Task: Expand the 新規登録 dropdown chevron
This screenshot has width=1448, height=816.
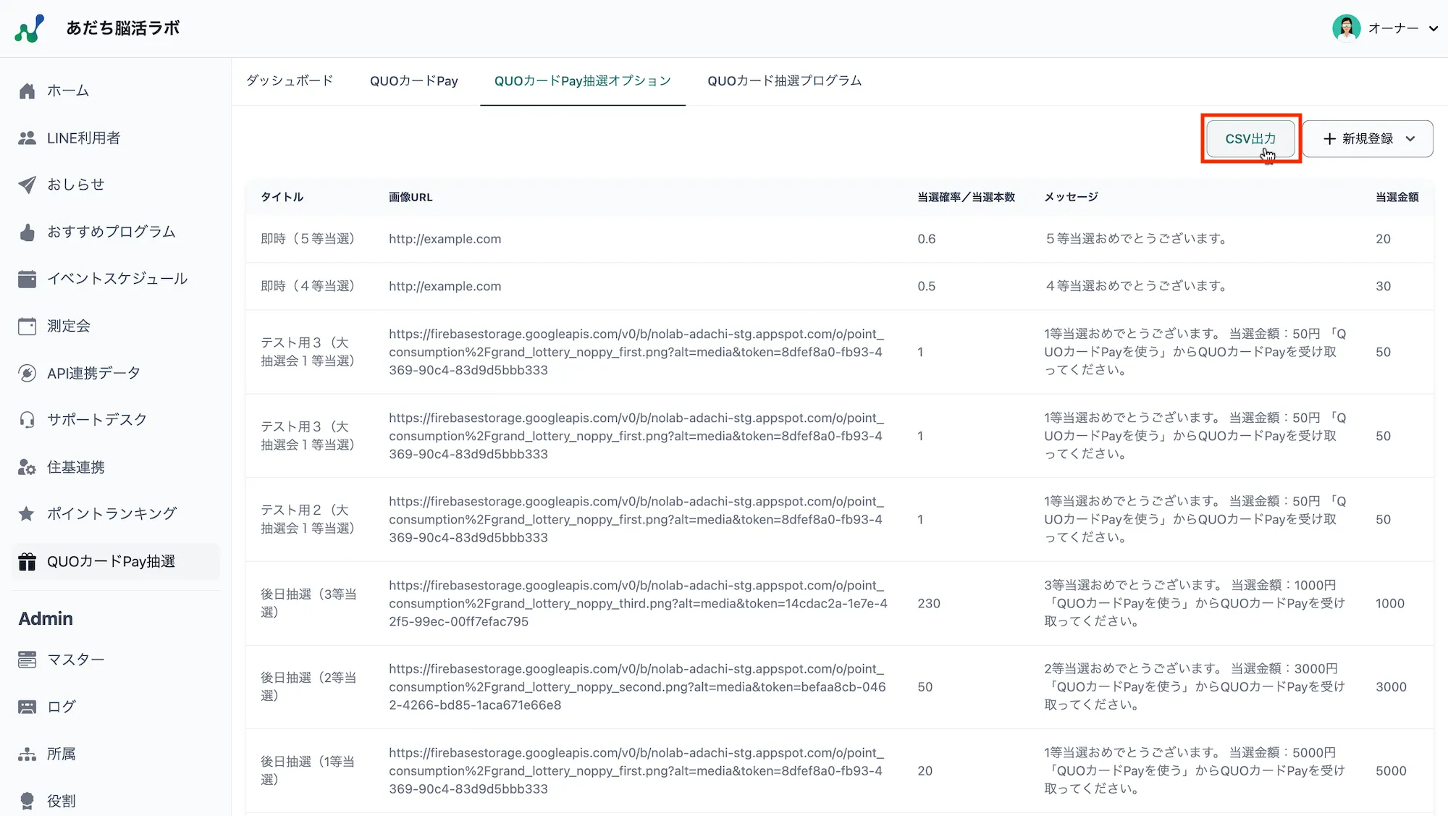Action: pyautogui.click(x=1410, y=139)
